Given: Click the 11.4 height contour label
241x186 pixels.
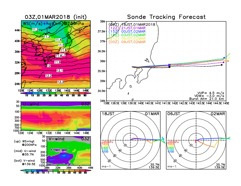Looking at the screenshot, I should [x=58, y=40].
